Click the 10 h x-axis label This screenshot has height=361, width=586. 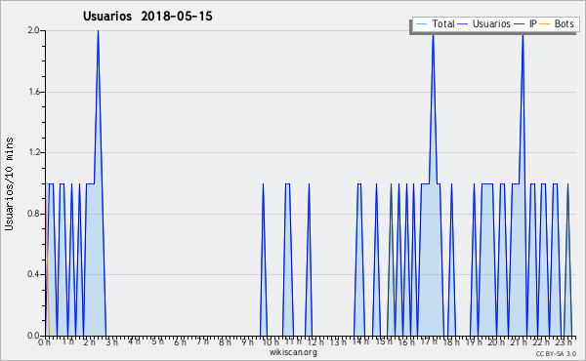tap(270, 341)
